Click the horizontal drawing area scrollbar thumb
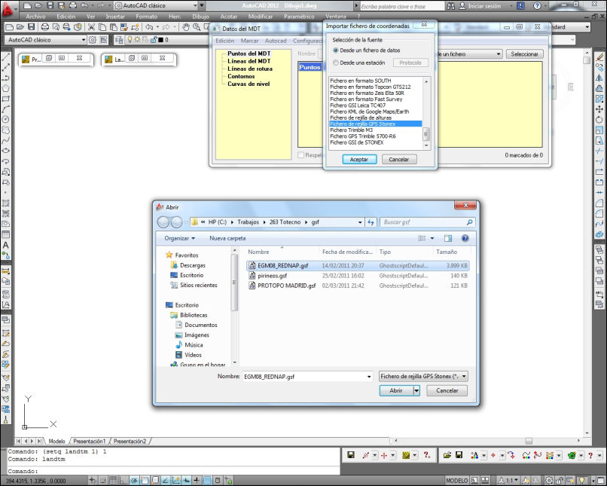Image resolution: width=607 pixels, height=486 pixels. click(x=529, y=441)
